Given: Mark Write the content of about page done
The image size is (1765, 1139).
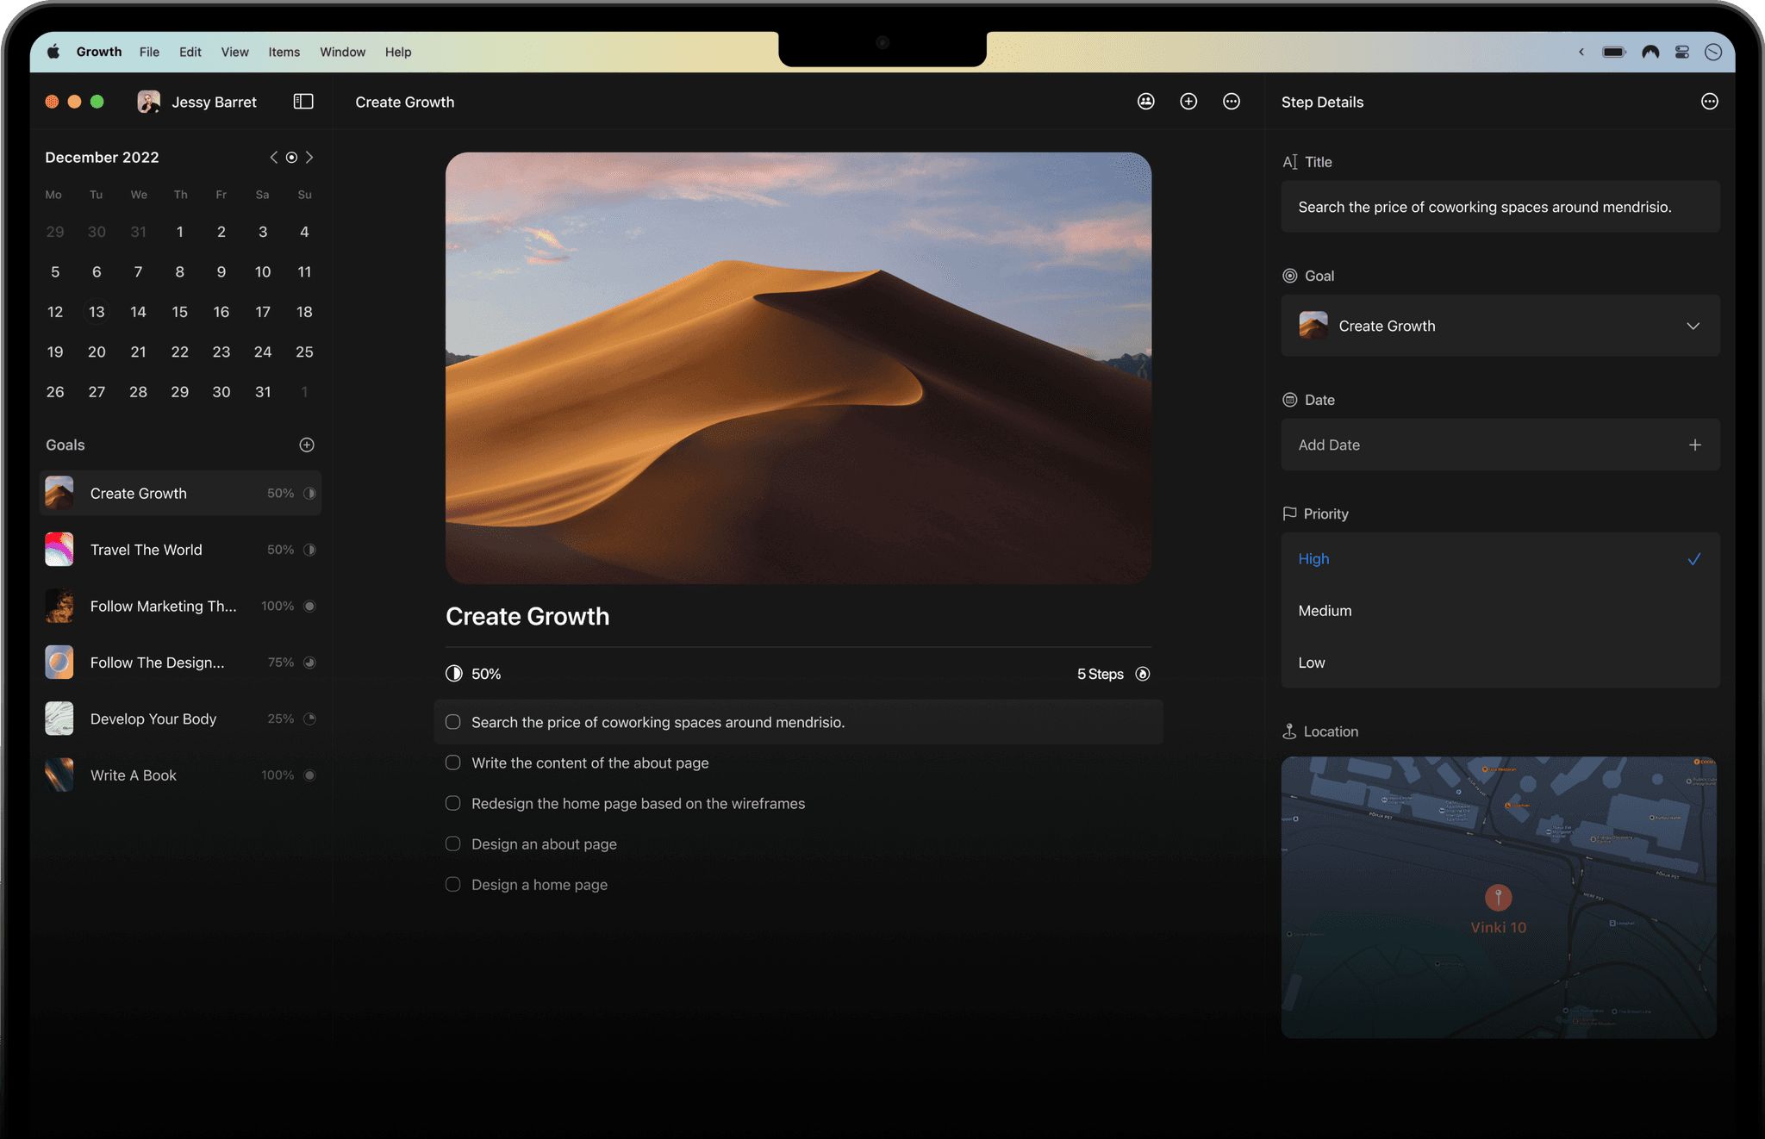Looking at the screenshot, I should click(453, 762).
